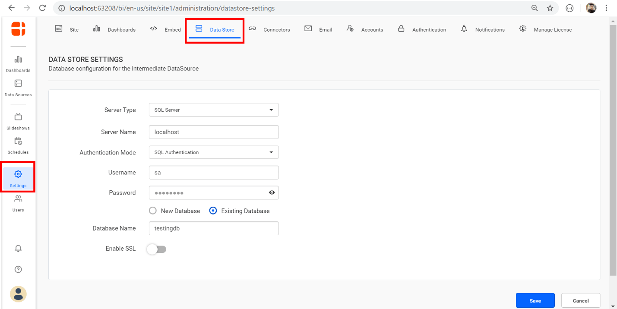Click the notifications bell in sidebar
Screen dimensions: 617x309
point(18,248)
